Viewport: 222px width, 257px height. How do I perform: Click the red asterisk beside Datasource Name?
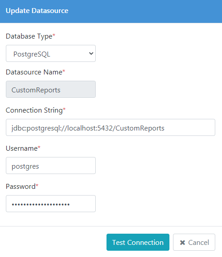pos(64,71)
